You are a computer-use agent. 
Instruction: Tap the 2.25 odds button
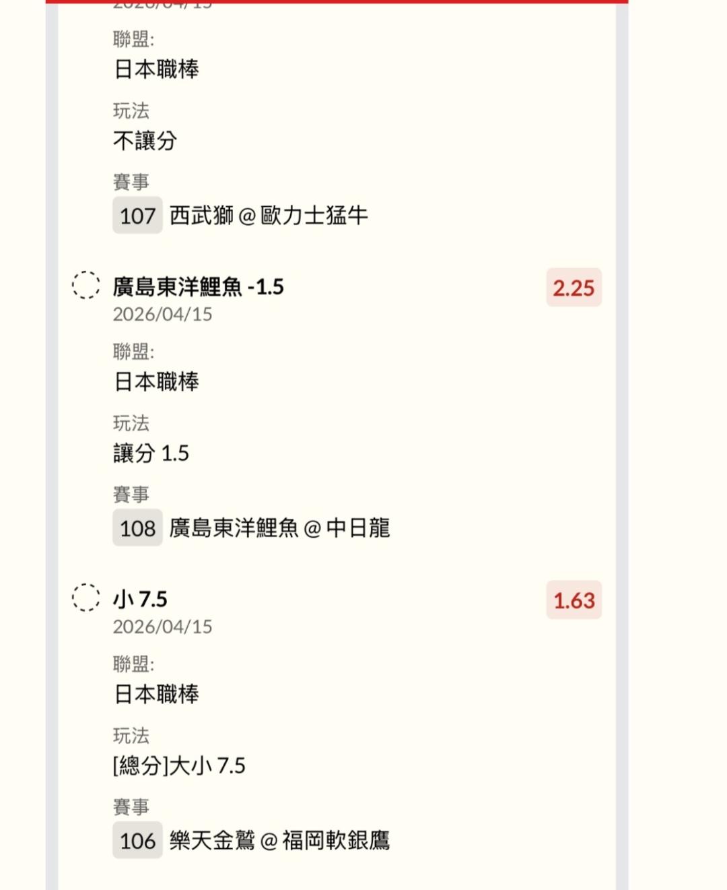tap(574, 288)
